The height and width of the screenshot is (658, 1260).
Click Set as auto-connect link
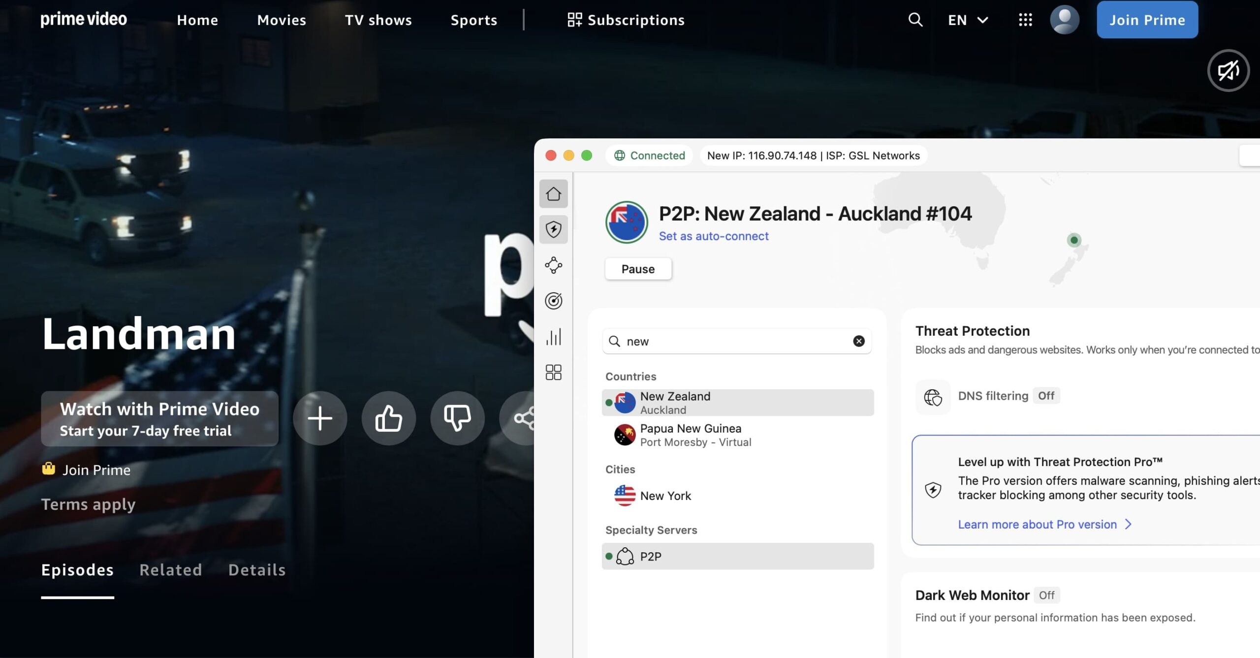point(714,236)
